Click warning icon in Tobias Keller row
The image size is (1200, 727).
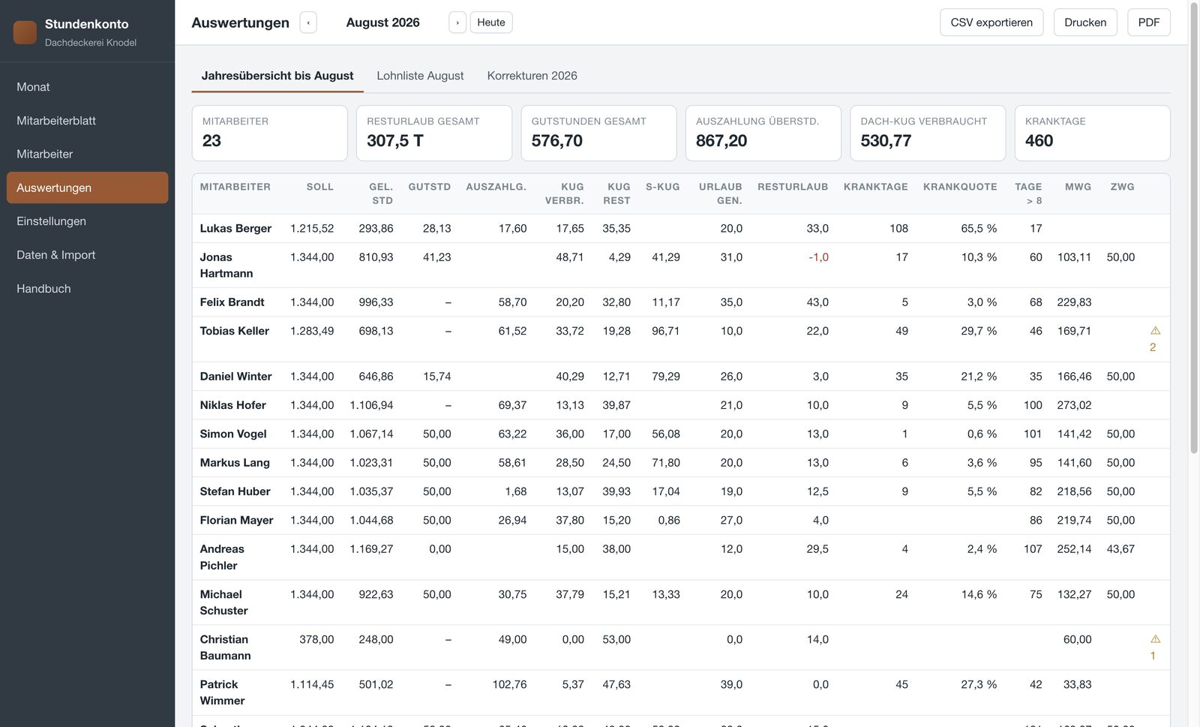(1155, 330)
